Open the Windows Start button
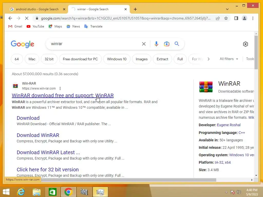Viewport: 263px width, 197px height. coord(6,192)
